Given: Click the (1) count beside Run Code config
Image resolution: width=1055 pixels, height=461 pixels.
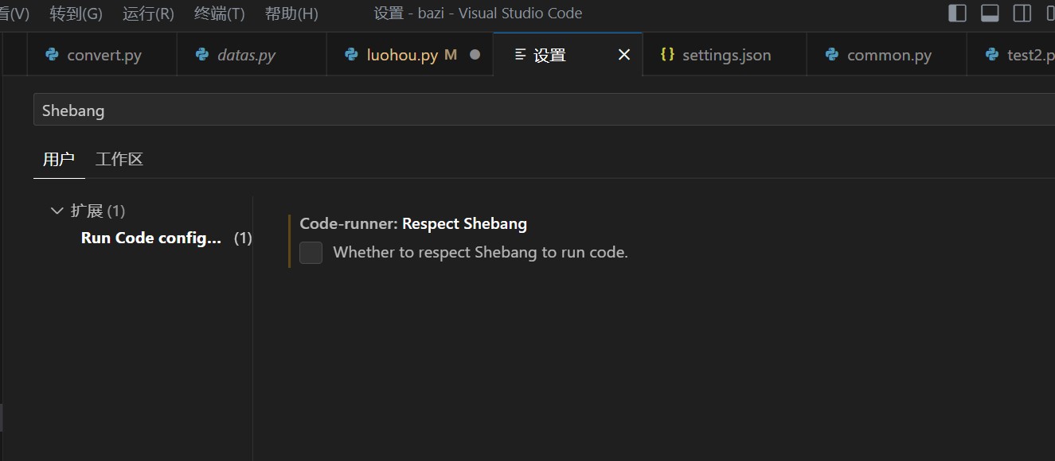Looking at the screenshot, I should [243, 238].
